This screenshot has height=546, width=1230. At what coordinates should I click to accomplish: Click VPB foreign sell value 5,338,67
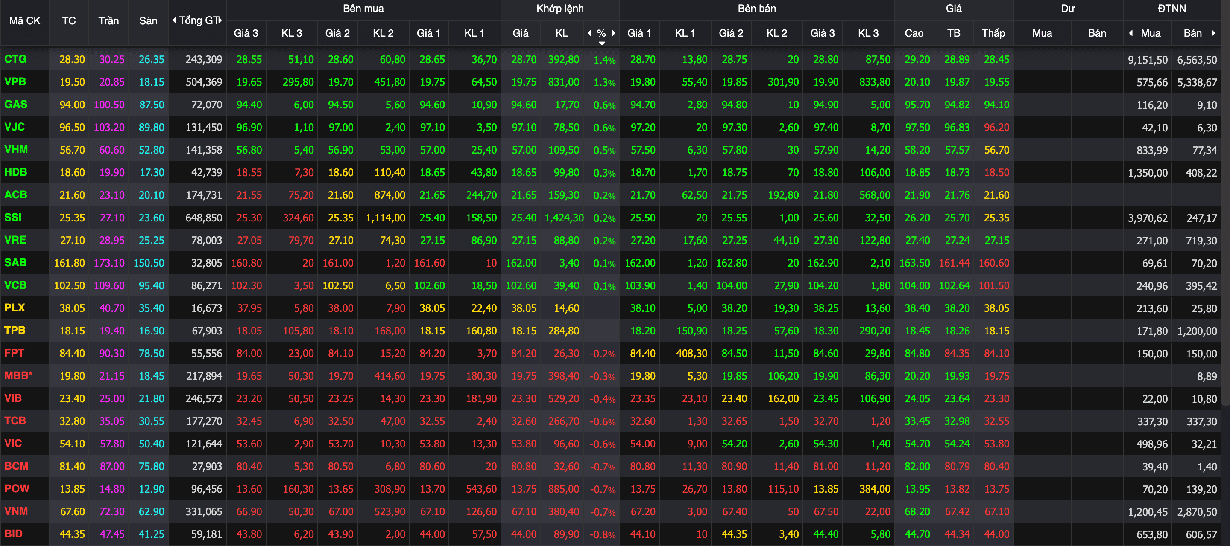(1197, 82)
